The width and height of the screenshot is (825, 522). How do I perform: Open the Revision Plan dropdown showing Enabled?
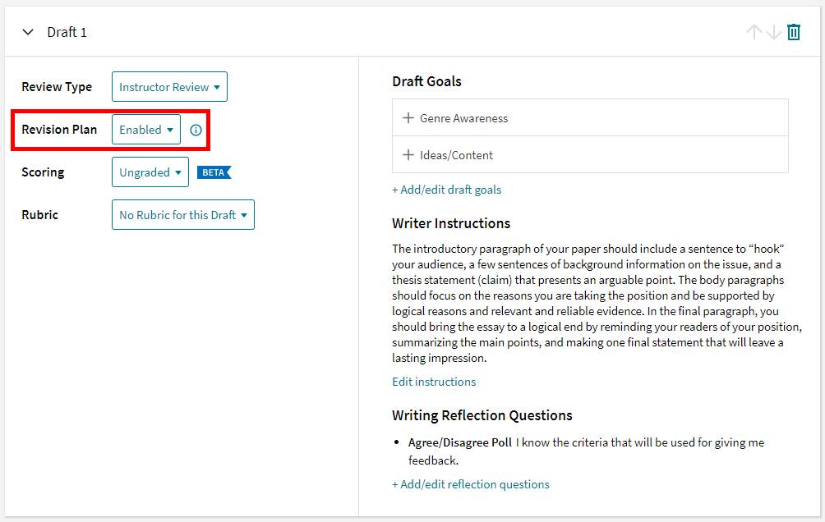coord(145,129)
